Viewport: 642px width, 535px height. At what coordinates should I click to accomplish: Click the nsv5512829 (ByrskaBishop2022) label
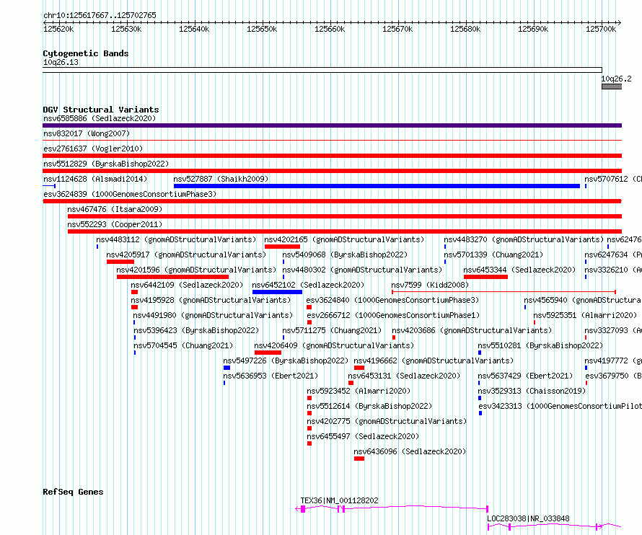click(106, 164)
